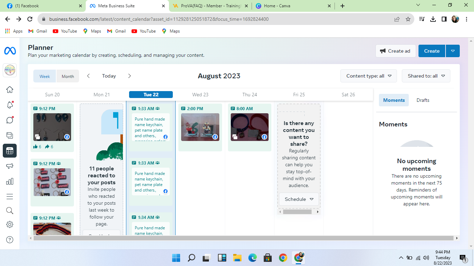Show hidden icons in the system tray
The image size is (474, 266).
(x=401, y=258)
